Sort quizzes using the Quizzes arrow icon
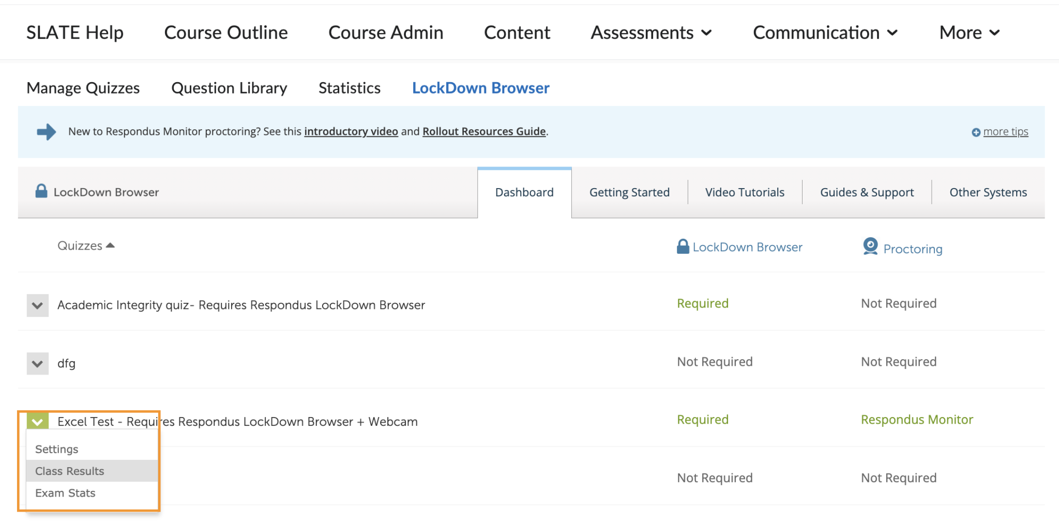1059x525 pixels. [x=110, y=245]
